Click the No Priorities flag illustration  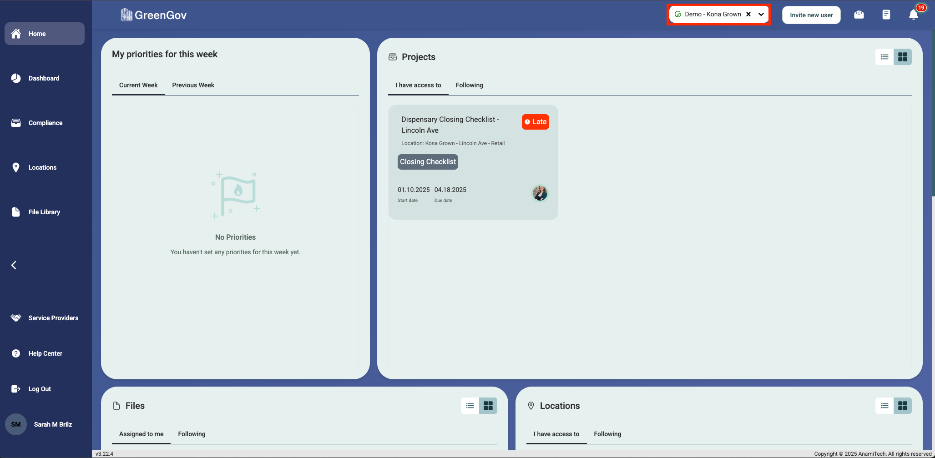pyautogui.click(x=236, y=196)
